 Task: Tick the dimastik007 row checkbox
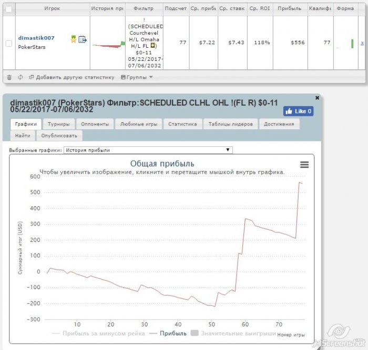pos(9,44)
